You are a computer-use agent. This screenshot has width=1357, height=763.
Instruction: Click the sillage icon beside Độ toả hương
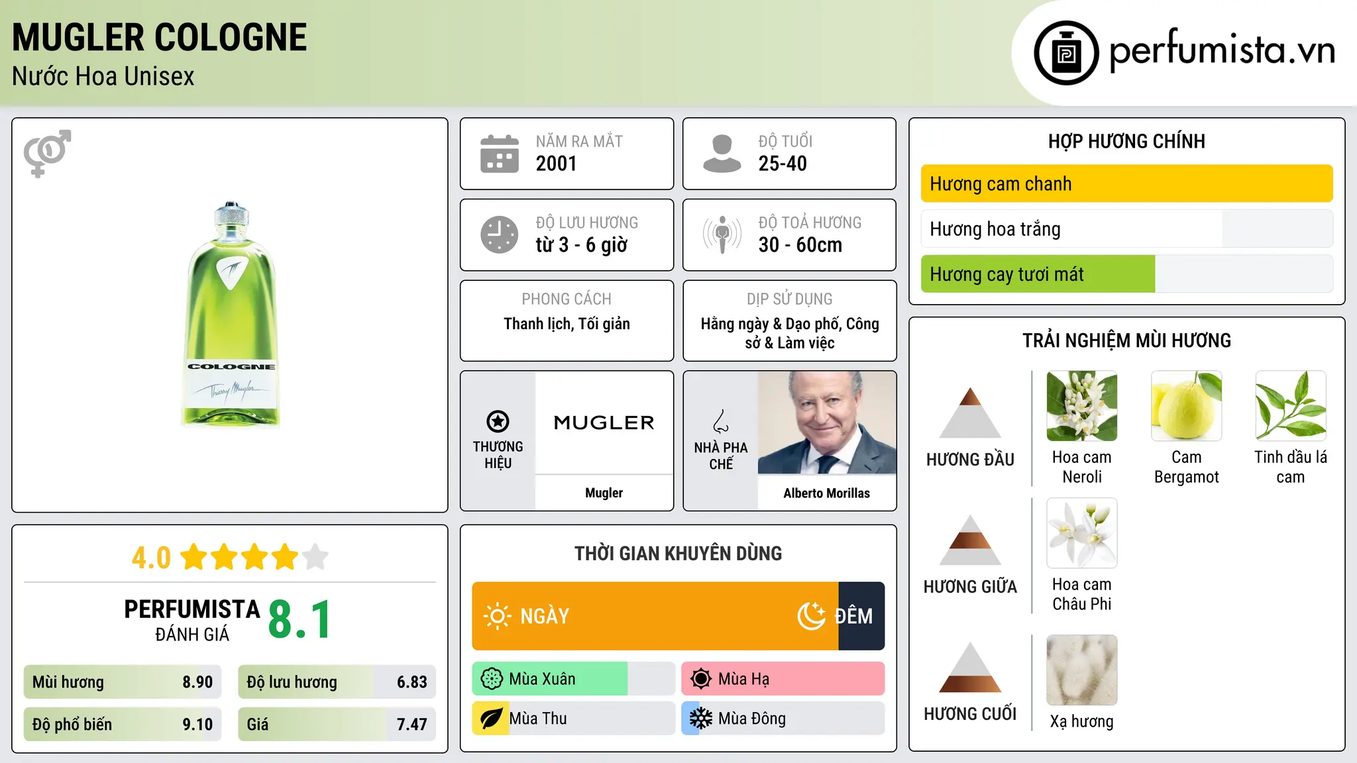coord(722,234)
